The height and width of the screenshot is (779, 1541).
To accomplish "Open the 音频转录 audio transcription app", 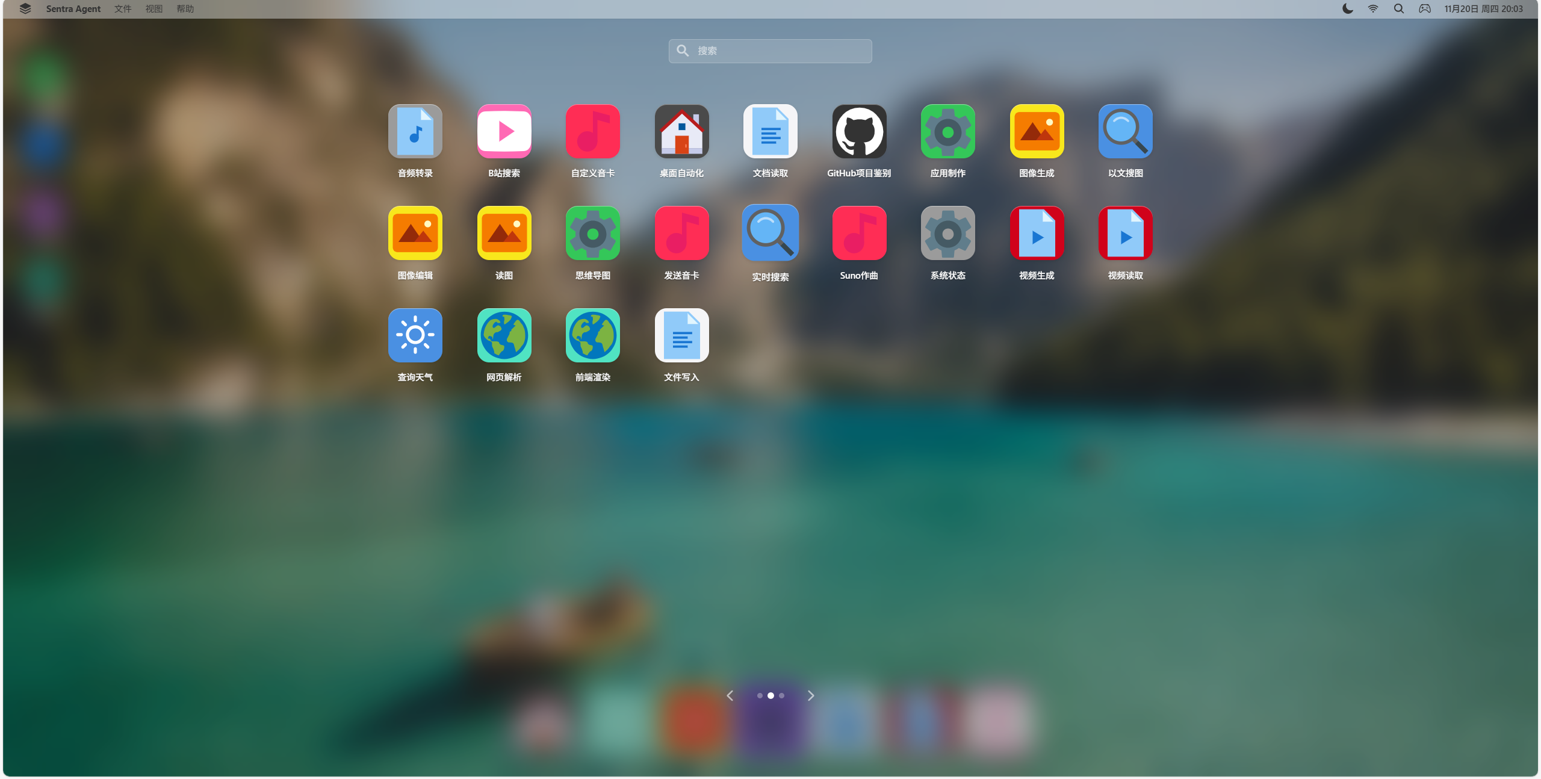I will 415,132.
